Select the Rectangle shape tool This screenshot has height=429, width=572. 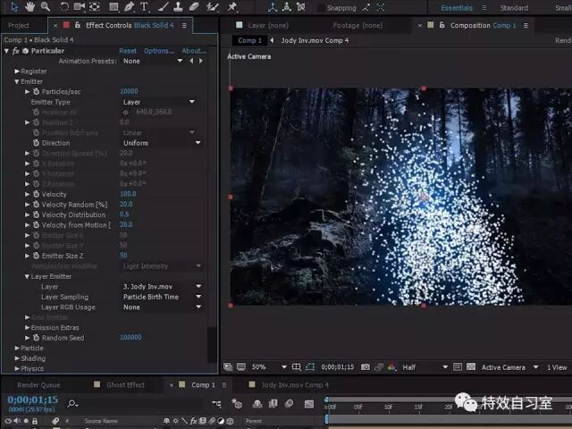pos(114,6)
